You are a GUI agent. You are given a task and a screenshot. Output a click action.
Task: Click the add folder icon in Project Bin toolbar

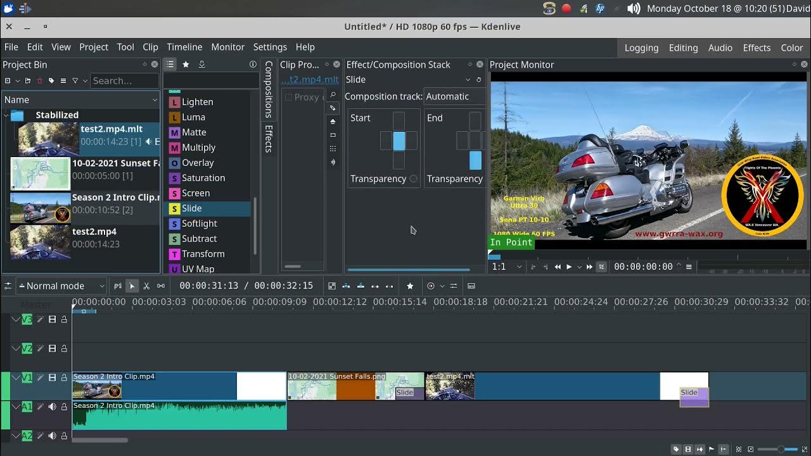27,81
